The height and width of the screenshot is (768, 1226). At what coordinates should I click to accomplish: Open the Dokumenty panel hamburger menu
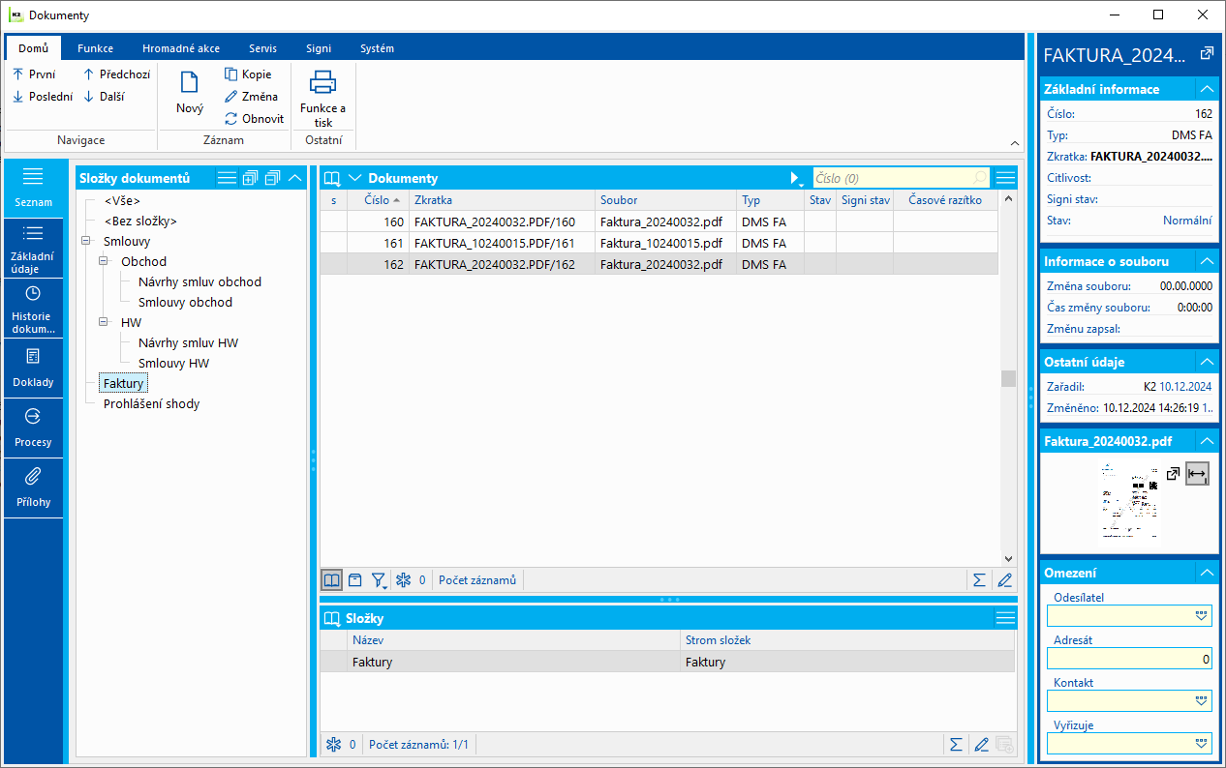click(1006, 178)
